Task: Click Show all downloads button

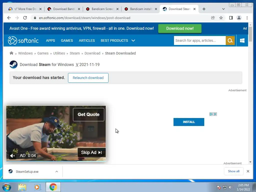Action: click(234, 171)
